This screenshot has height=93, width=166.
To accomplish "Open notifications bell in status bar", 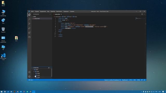I will [144, 80].
